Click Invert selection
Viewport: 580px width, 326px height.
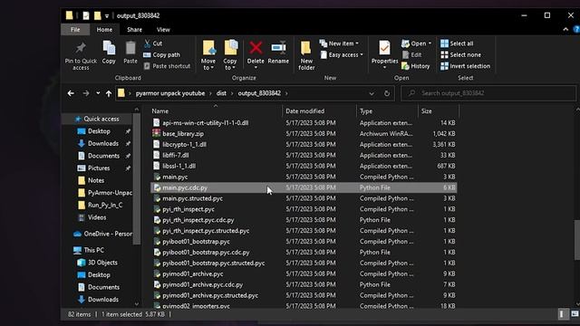click(465, 66)
